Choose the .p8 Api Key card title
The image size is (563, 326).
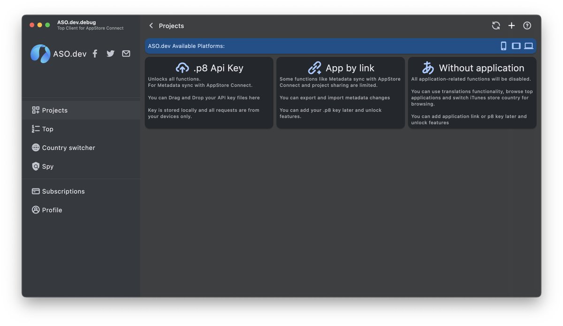[218, 68]
